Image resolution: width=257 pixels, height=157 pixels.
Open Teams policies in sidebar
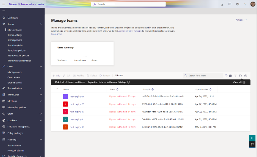click(x=15, y=40)
